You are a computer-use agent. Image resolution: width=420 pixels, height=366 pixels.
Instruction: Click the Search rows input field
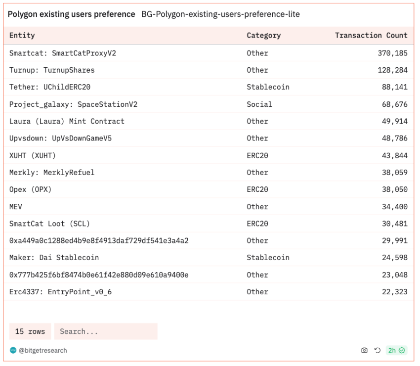106,331
